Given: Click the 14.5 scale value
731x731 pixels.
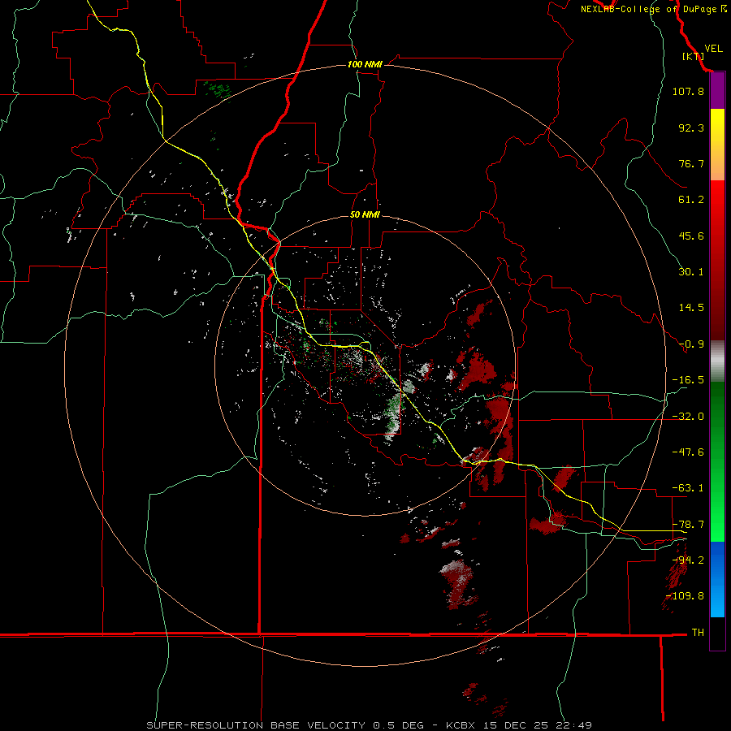Looking at the screenshot, I should 691,308.
